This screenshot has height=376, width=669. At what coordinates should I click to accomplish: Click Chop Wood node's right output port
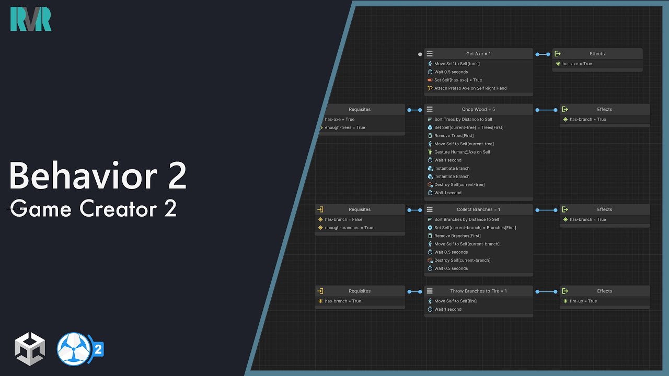click(537, 110)
